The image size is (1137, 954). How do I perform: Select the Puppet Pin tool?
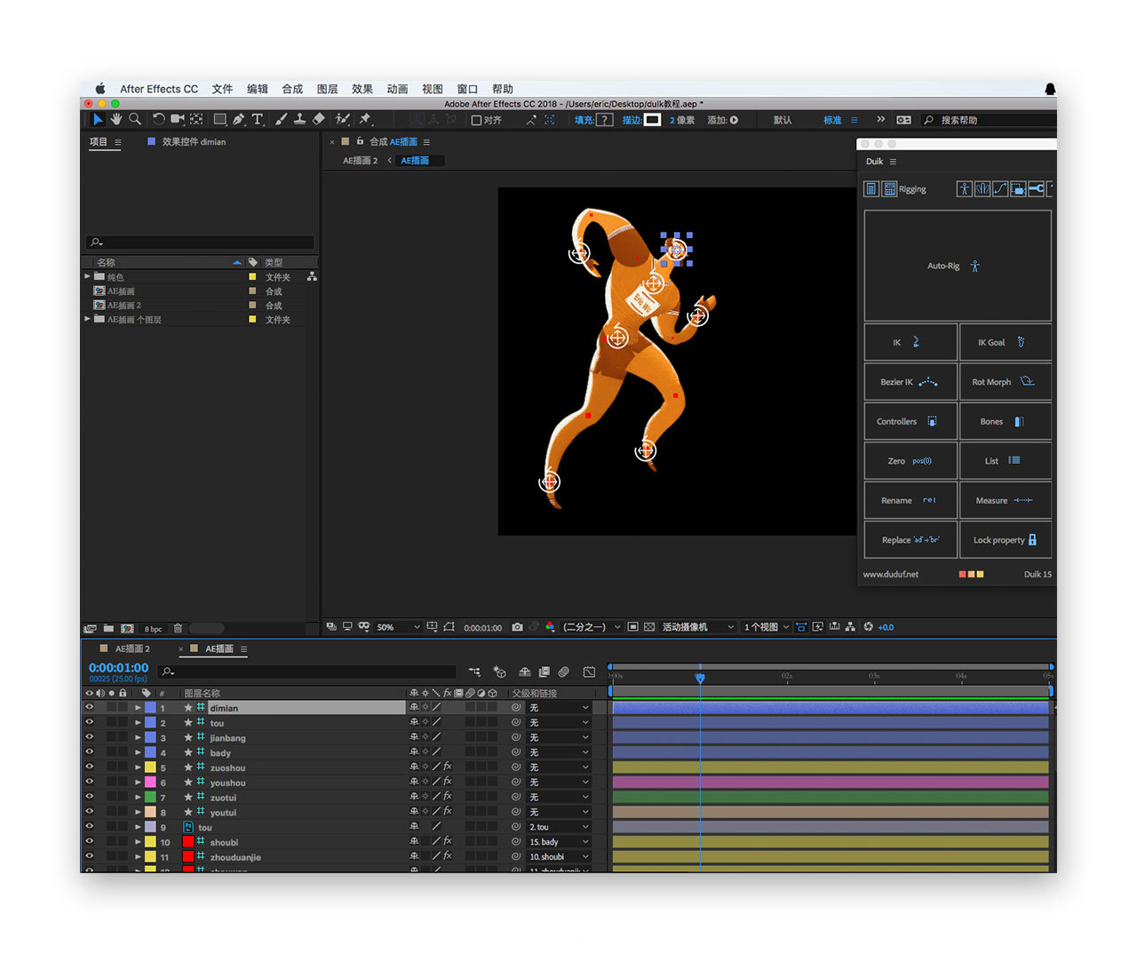[x=364, y=119]
